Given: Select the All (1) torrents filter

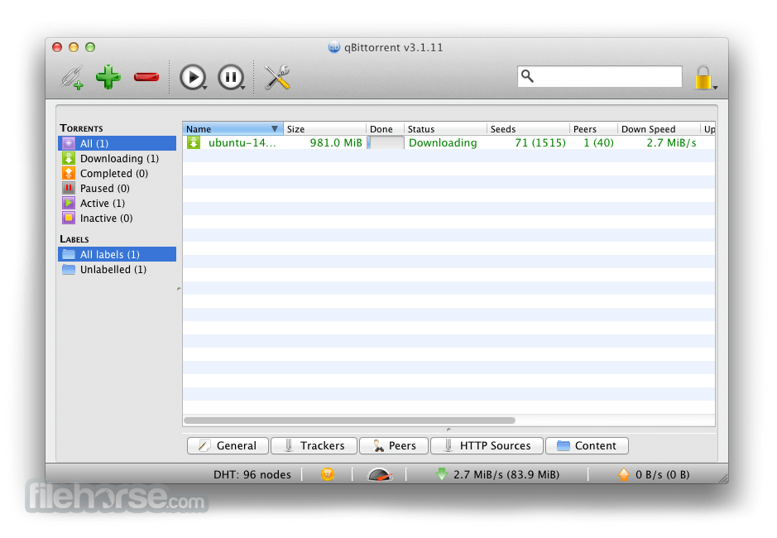Looking at the screenshot, I should pos(117,143).
